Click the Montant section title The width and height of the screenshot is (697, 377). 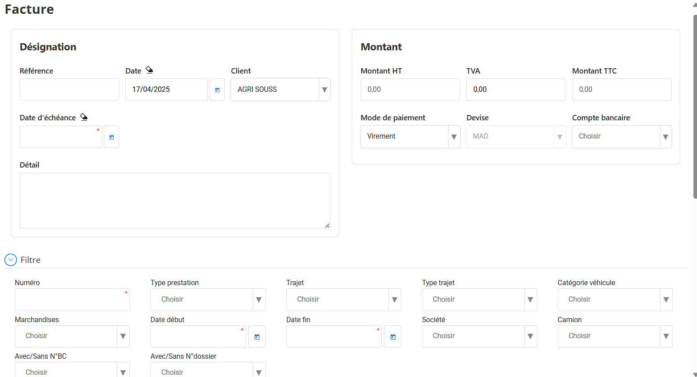381,47
